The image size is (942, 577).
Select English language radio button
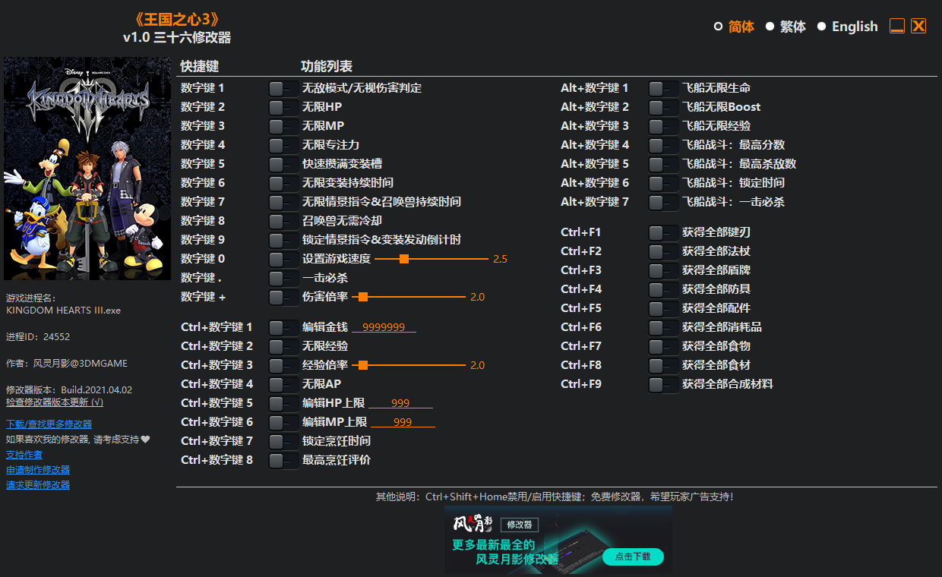(x=821, y=27)
